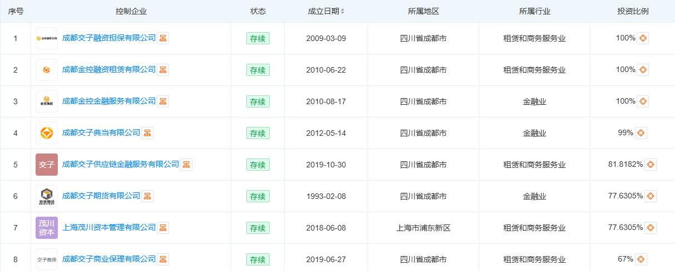Open company 上海茂川资本管理有限公司
Image resolution: width=675 pixels, height=271 pixels.
(x=109, y=228)
